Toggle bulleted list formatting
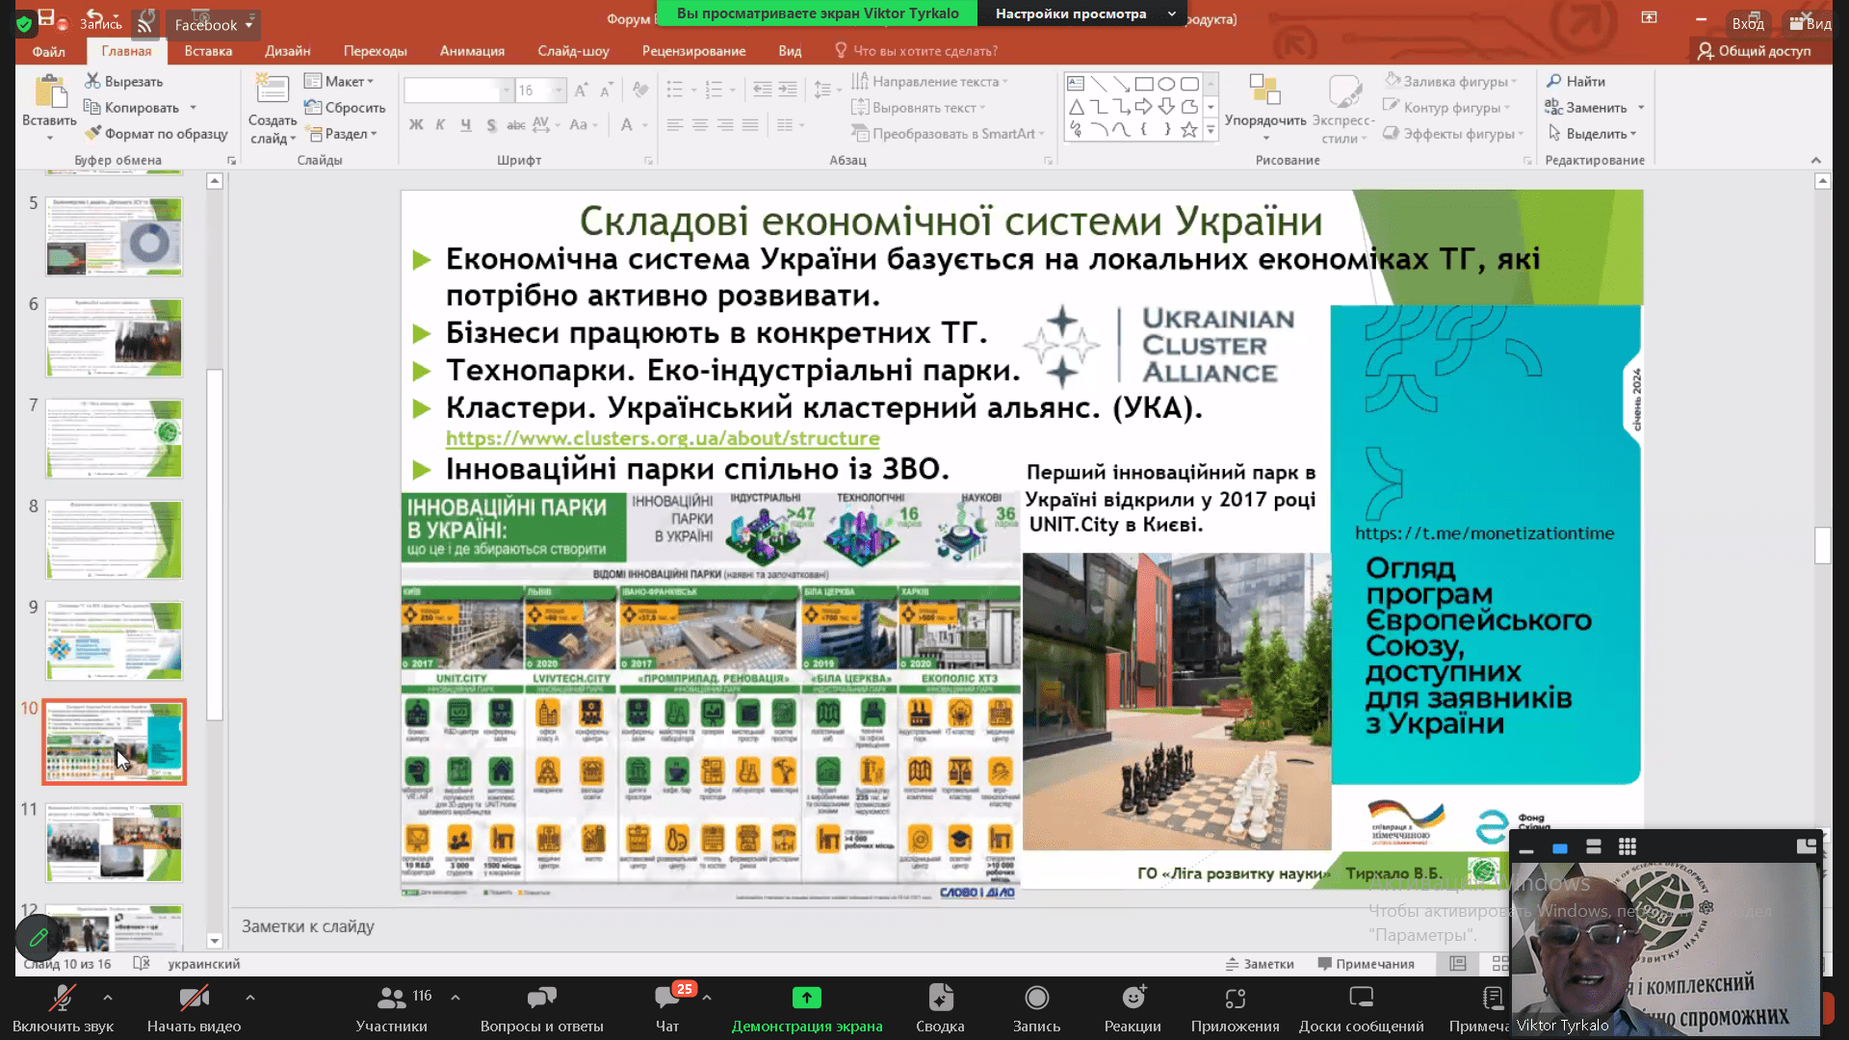The image size is (1849, 1040). click(674, 90)
